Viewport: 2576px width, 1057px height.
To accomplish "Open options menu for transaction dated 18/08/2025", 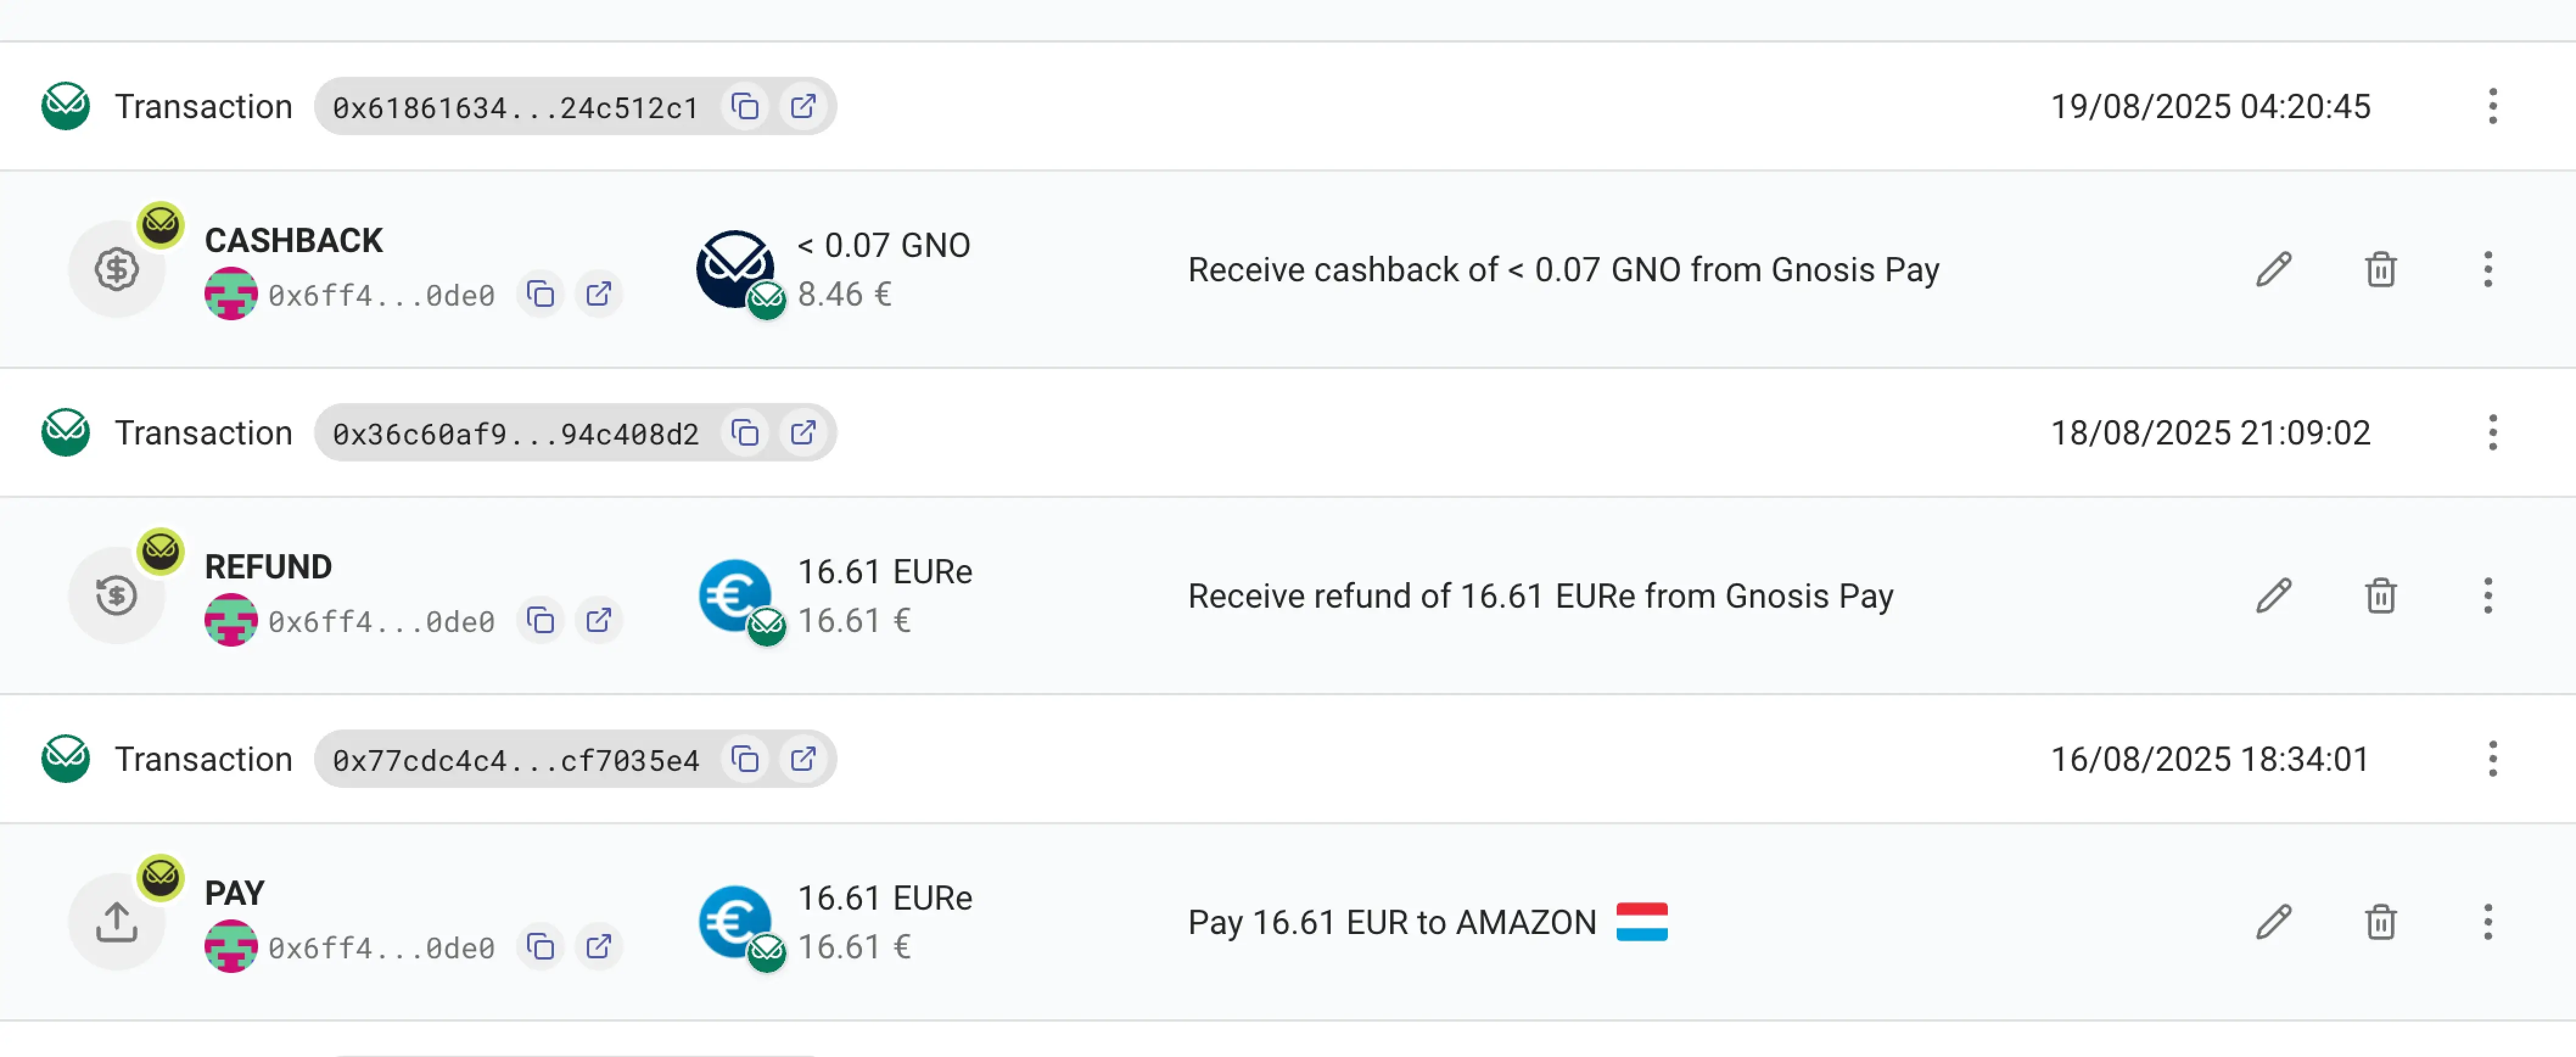I will (2492, 432).
